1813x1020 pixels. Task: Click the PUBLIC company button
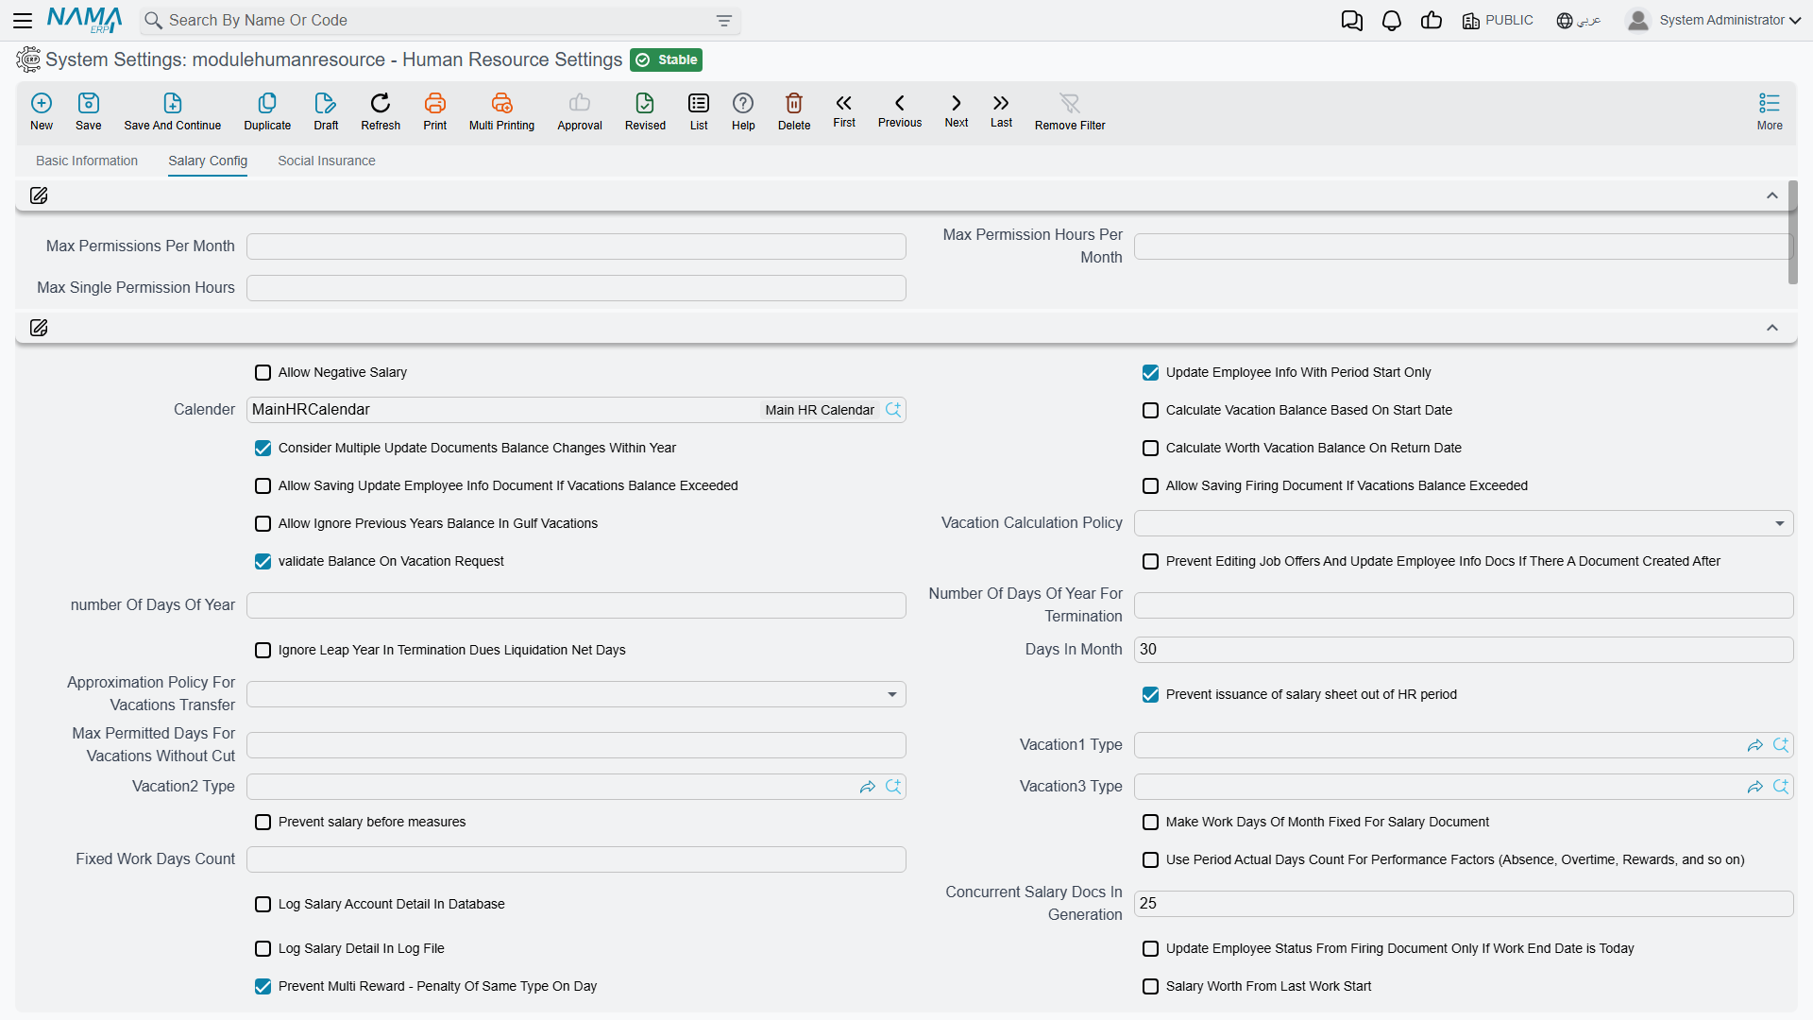click(x=1498, y=21)
